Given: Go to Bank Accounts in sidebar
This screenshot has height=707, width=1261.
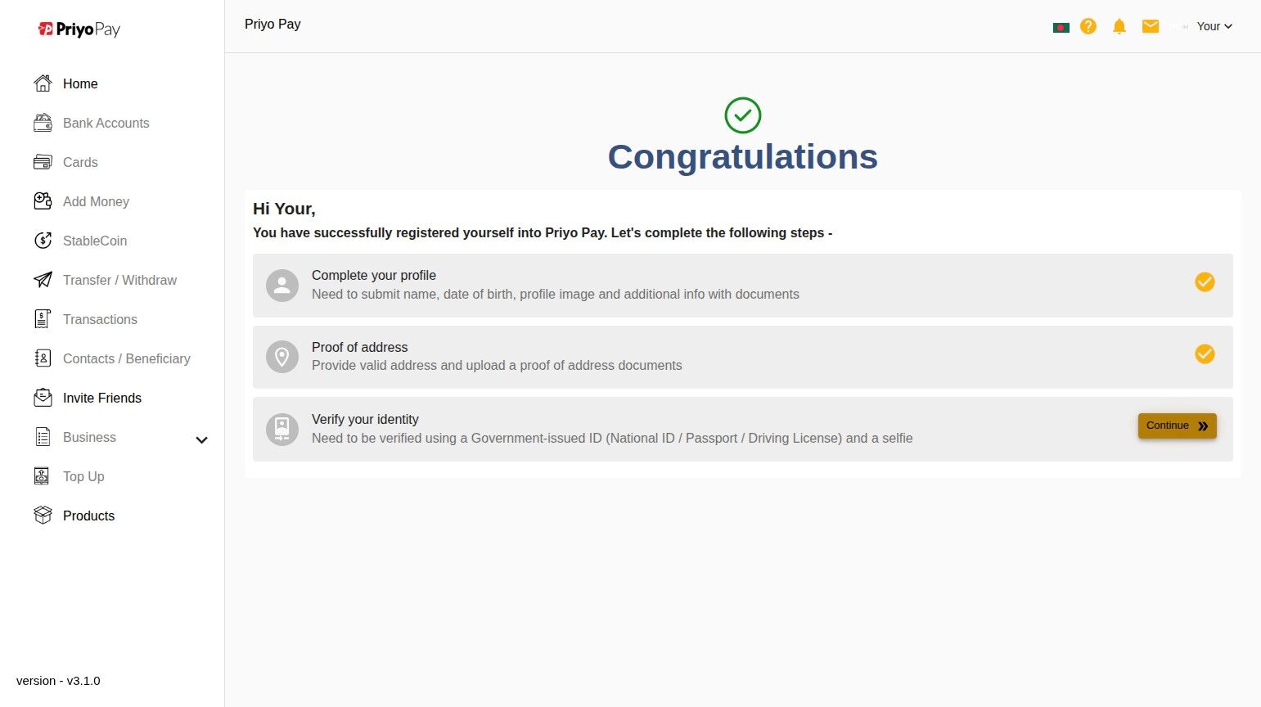Looking at the screenshot, I should 106,123.
